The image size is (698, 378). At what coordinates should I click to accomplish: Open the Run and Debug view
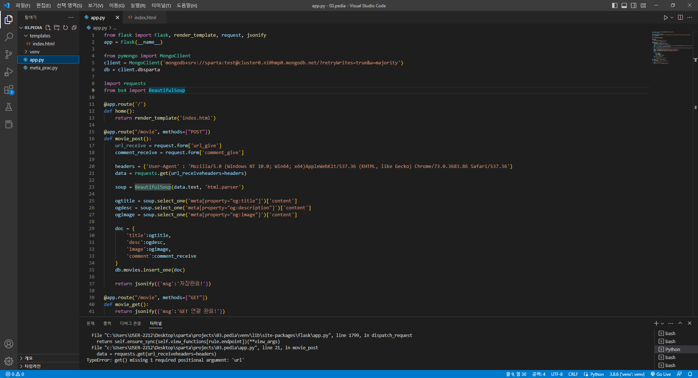pyautogui.click(x=9, y=72)
